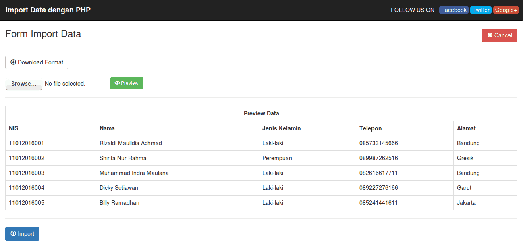Click the Cancel button
The height and width of the screenshot is (245, 523).
[x=499, y=35]
